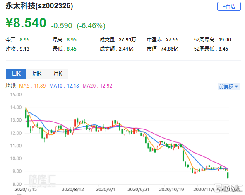
Task: Select the last green candlestick near 8.5
Action: [x=228, y=175]
